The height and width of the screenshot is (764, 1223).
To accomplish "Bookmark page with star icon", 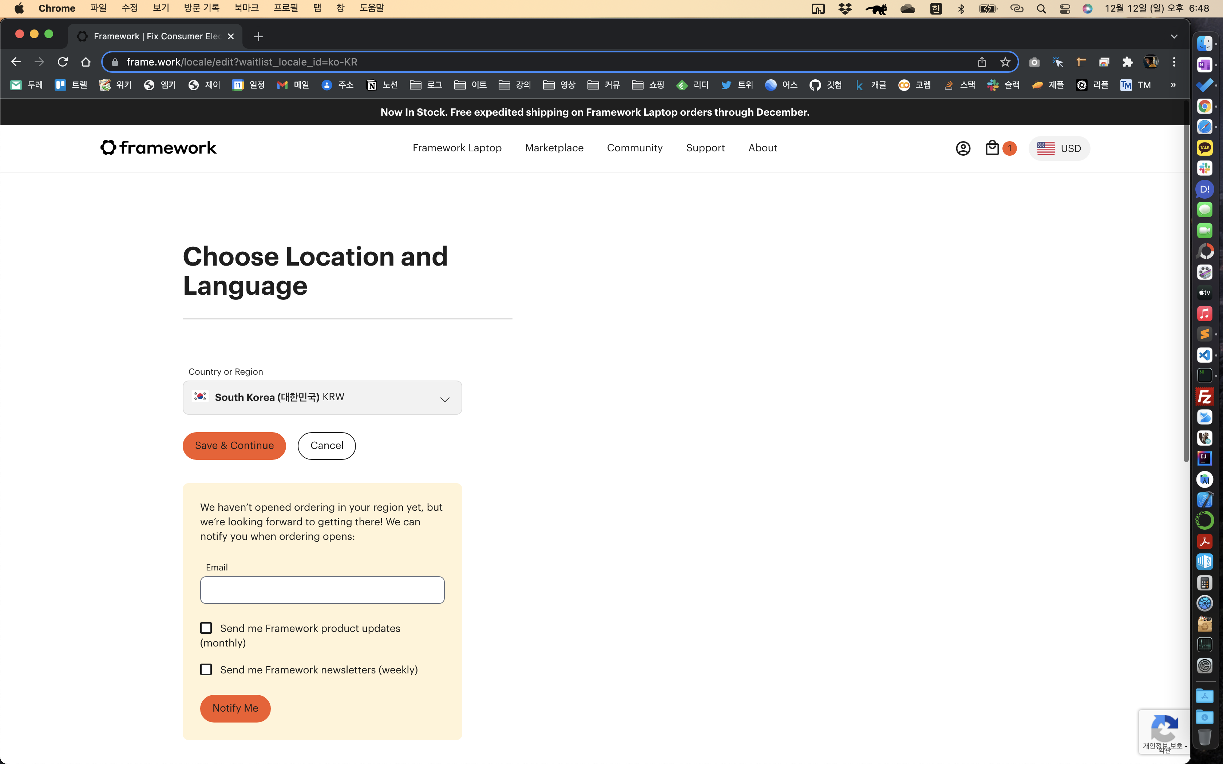I will [1005, 61].
